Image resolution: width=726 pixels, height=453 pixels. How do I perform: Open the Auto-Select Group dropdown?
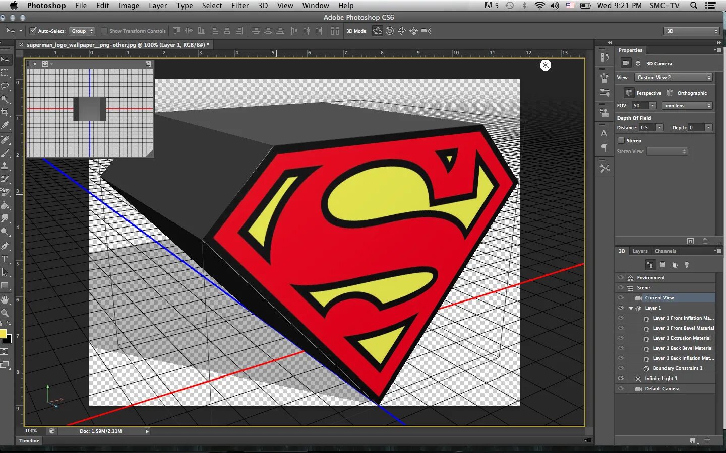pyautogui.click(x=82, y=31)
